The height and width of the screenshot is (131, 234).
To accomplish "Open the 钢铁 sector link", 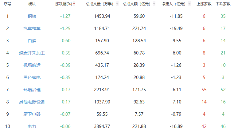I will [32, 16].
